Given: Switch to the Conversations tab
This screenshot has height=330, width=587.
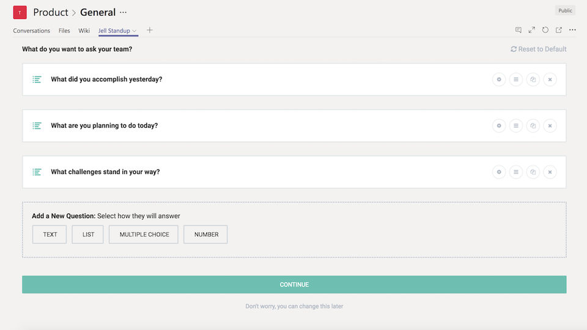Looking at the screenshot, I should (x=32, y=31).
